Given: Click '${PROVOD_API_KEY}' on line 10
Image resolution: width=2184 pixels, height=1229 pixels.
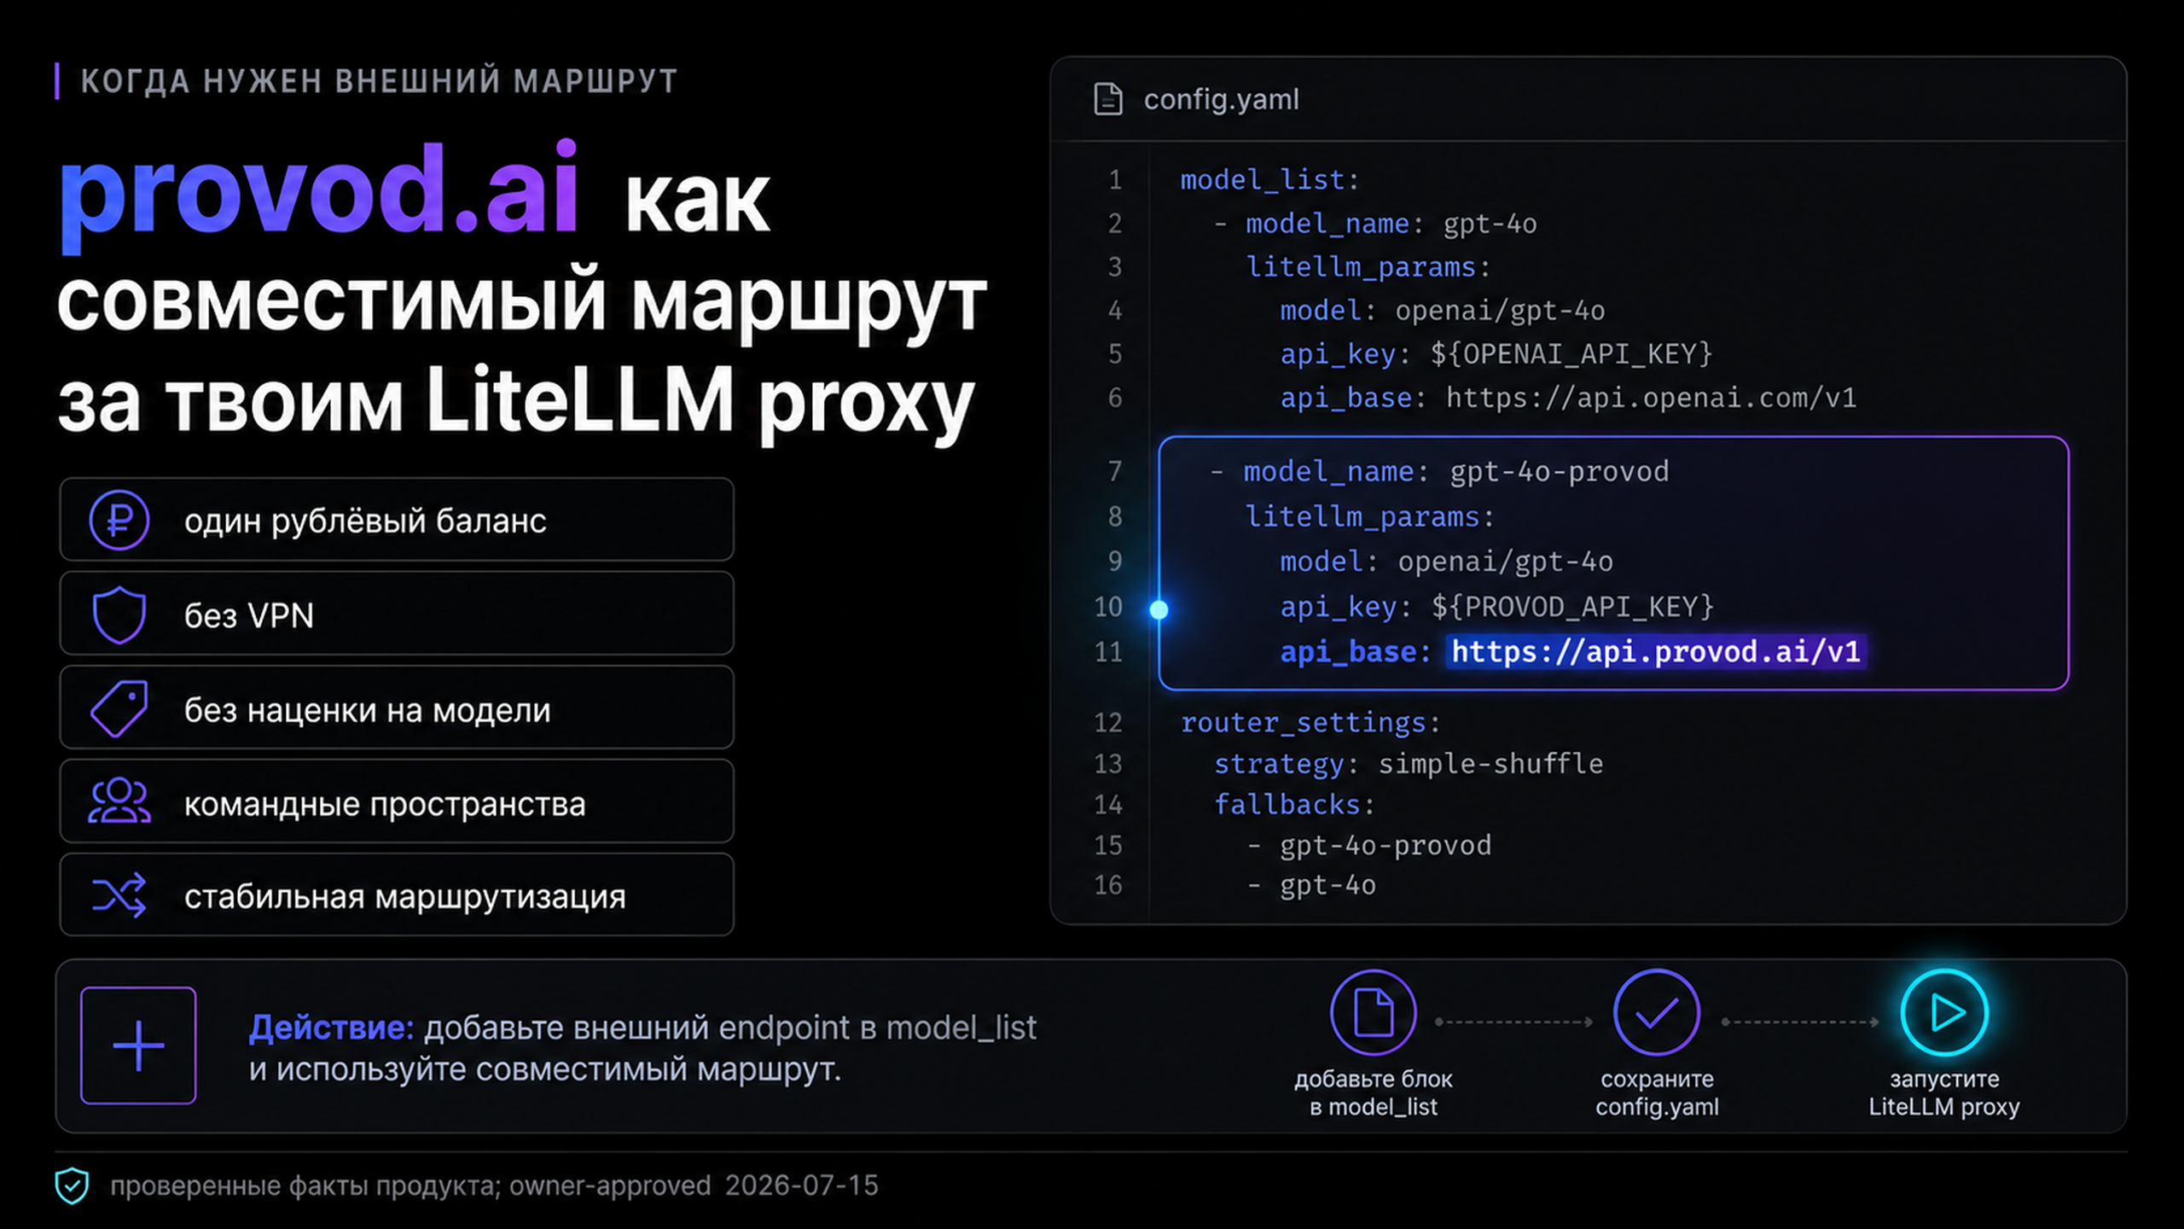Looking at the screenshot, I should coord(1572,607).
